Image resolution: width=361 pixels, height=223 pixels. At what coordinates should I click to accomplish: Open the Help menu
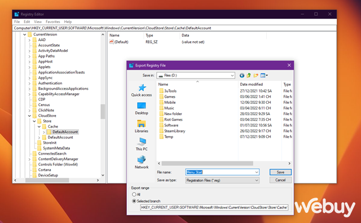point(68,21)
